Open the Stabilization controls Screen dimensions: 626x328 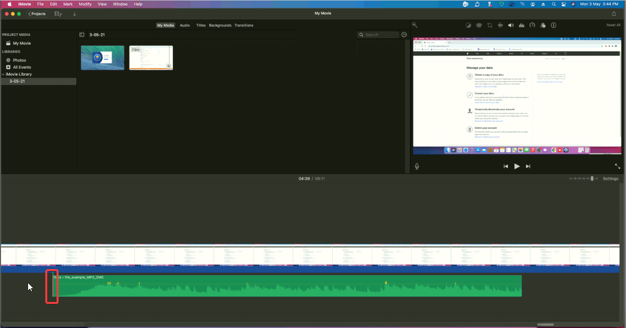point(500,25)
